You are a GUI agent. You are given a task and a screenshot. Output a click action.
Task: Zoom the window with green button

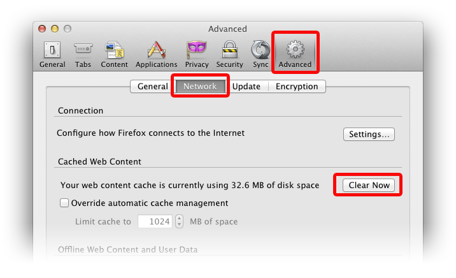[68, 29]
